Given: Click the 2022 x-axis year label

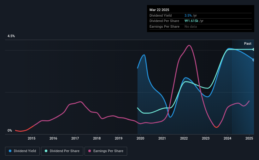Looking at the screenshot, I should click(x=184, y=138).
